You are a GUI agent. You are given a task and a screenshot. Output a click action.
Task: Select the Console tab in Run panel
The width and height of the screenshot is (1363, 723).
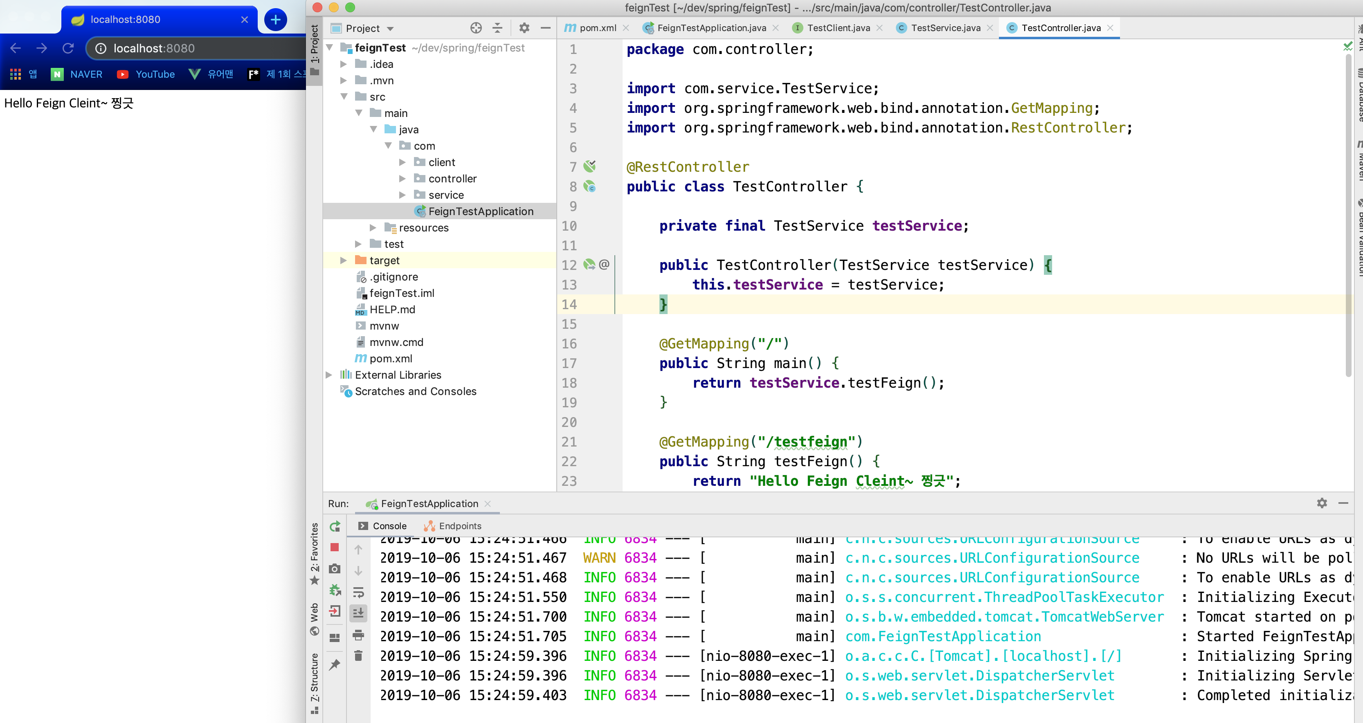click(x=382, y=526)
